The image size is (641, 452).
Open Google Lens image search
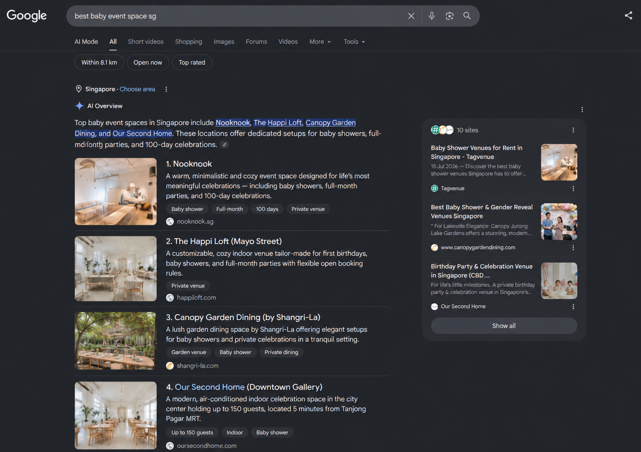click(x=450, y=16)
